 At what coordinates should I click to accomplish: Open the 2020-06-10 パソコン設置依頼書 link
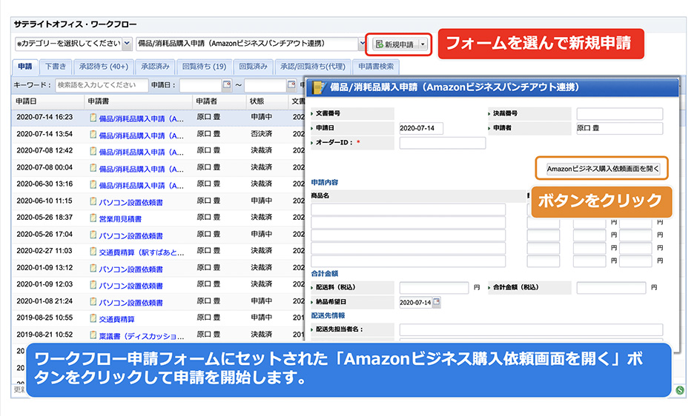(x=131, y=202)
